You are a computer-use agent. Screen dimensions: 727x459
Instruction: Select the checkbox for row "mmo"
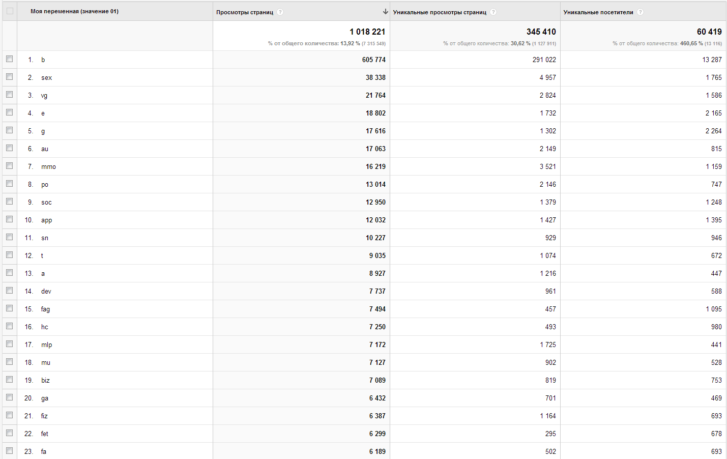coord(10,166)
